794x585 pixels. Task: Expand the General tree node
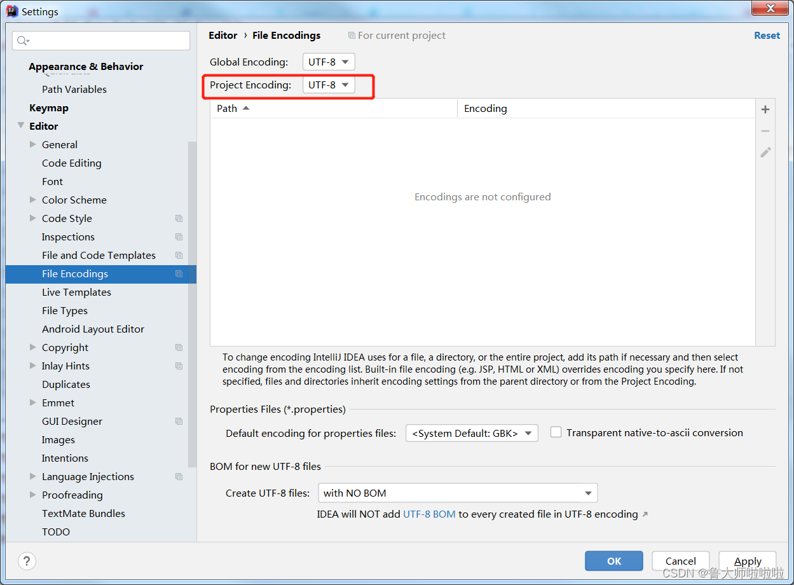(33, 144)
